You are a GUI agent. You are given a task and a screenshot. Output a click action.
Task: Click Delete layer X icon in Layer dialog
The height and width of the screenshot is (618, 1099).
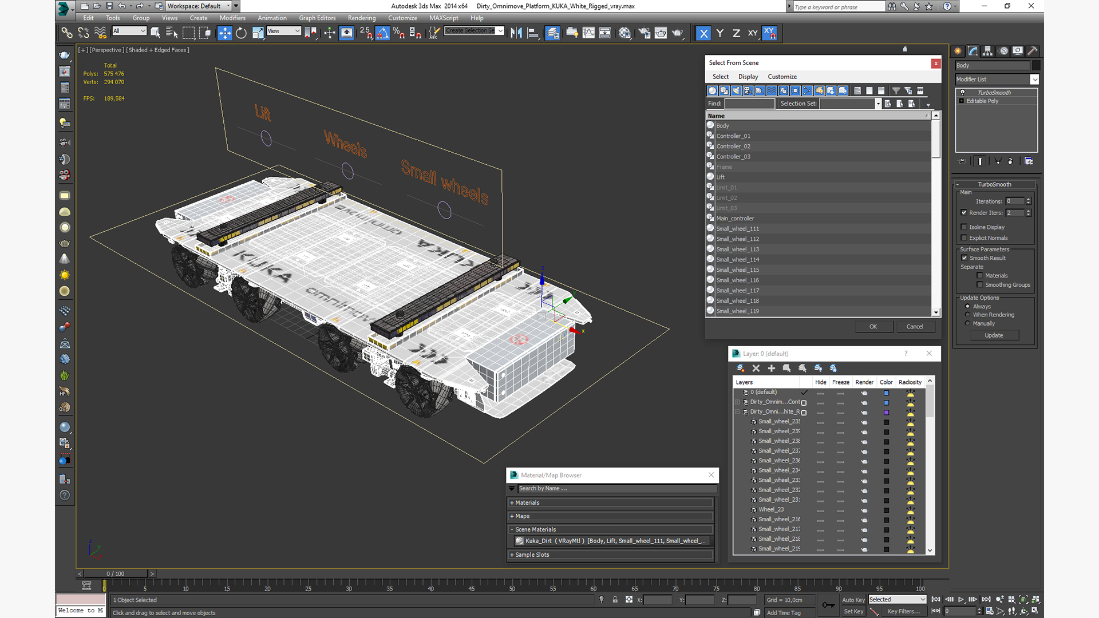point(756,369)
